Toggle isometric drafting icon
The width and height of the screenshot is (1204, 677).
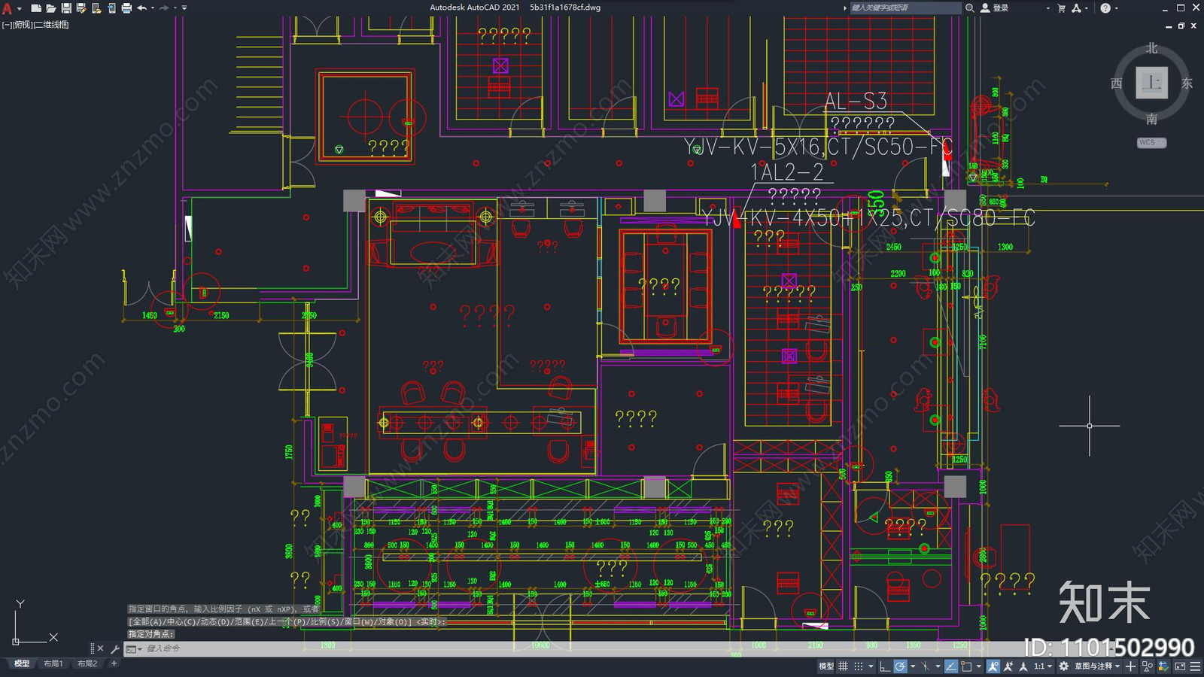click(x=925, y=666)
